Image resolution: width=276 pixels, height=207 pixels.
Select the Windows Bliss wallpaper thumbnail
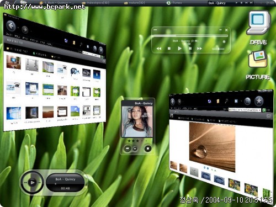[x=75, y=111]
